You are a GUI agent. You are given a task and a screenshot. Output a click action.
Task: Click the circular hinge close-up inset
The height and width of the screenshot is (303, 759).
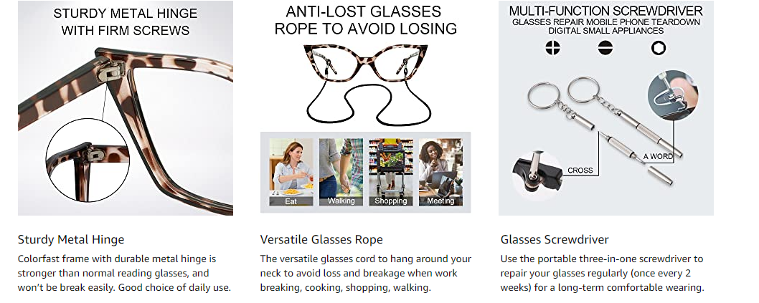88,160
